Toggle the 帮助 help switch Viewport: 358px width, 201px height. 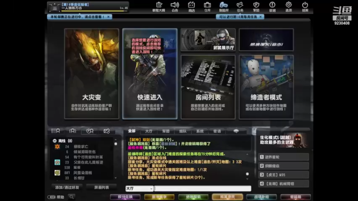[x=51, y=197]
